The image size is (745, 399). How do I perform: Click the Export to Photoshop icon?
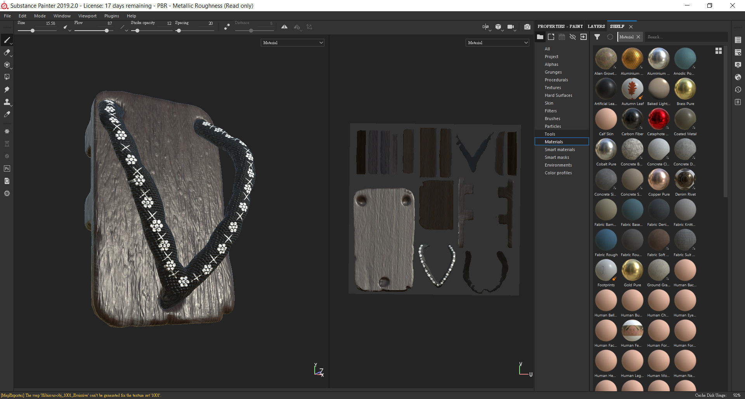(7, 169)
